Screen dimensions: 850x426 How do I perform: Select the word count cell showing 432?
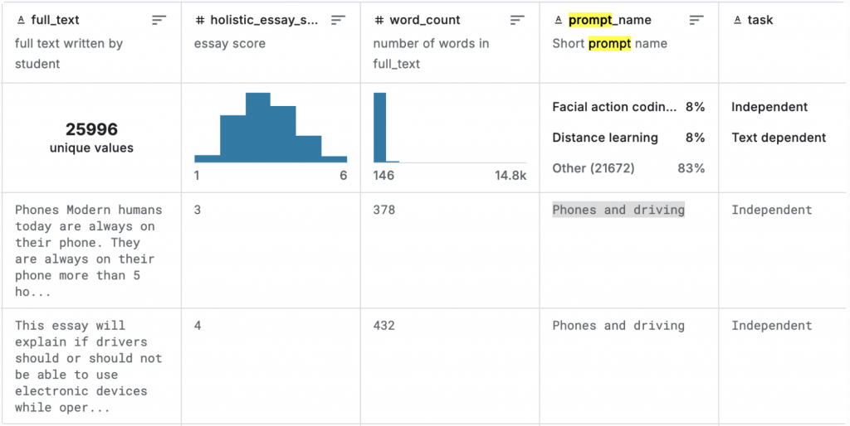384,326
